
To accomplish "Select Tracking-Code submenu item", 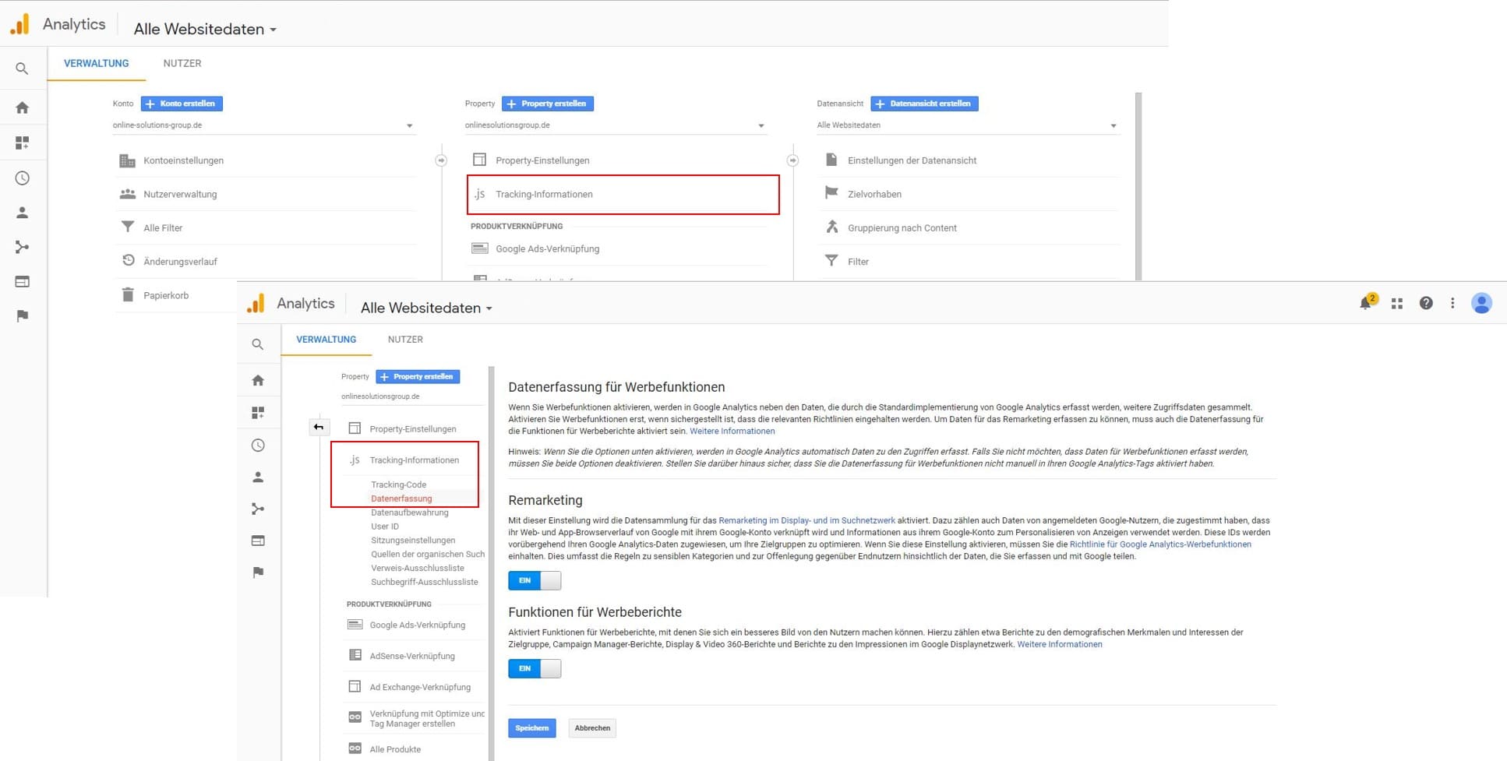I will [x=398, y=484].
